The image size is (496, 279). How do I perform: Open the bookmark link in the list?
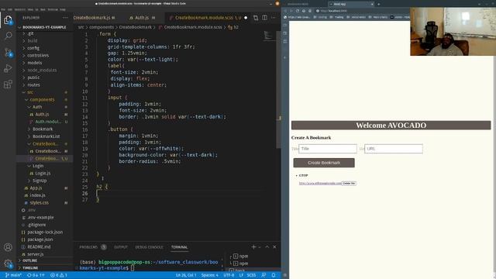pyautogui.click(x=320, y=183)
